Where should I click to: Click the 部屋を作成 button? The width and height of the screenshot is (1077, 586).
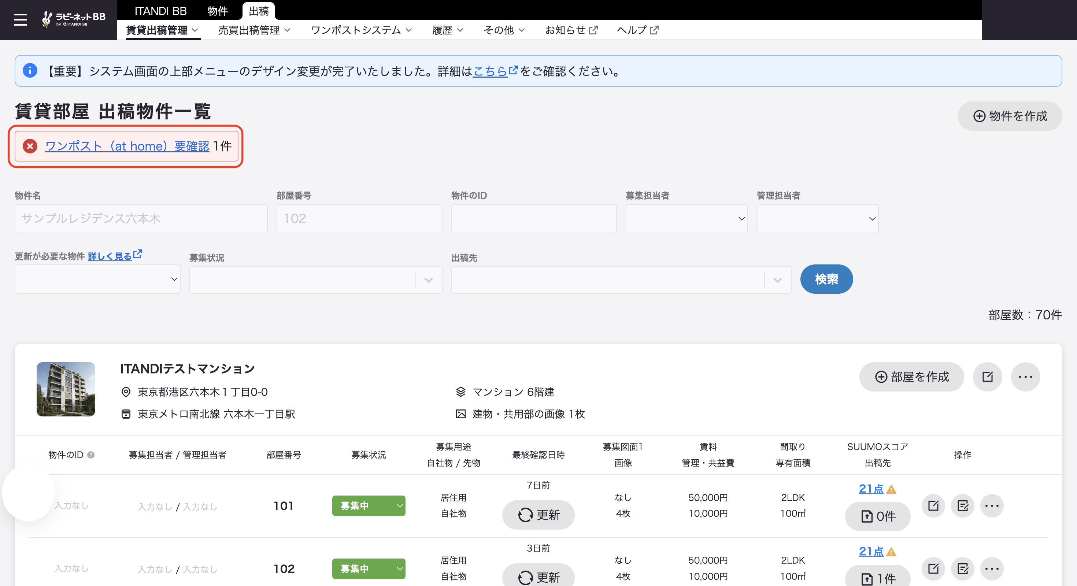point(911,377)
